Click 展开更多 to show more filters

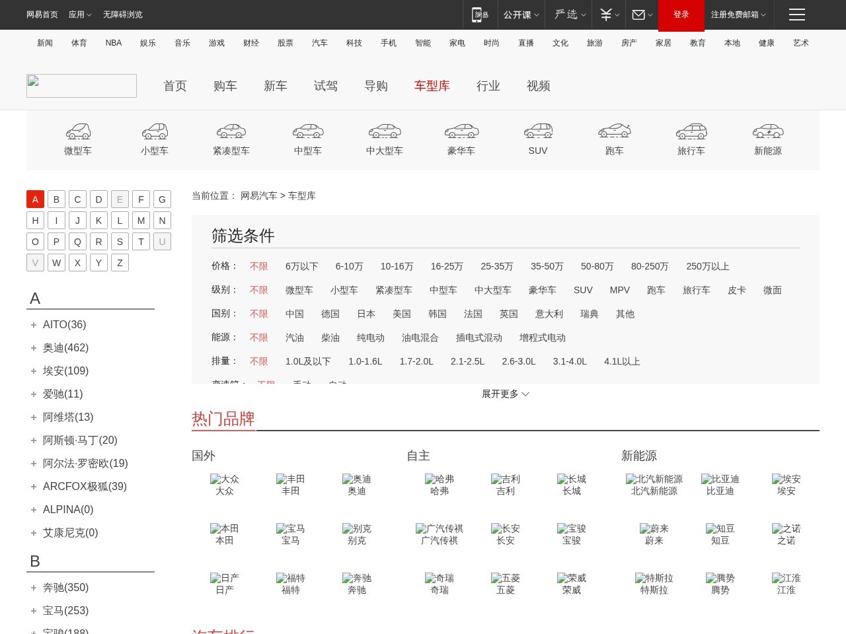click(506, 394)
